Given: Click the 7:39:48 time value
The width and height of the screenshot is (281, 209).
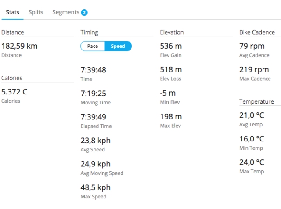Looking at the screenshot, I should (x=93, y=70).
